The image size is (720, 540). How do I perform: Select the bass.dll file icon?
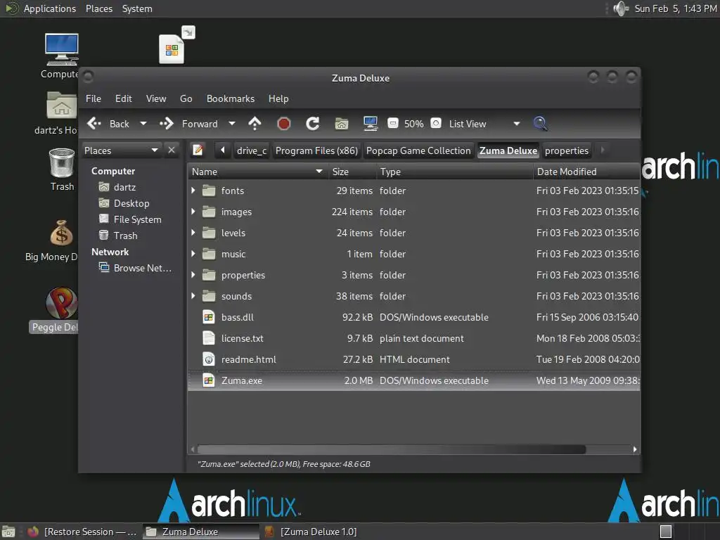[209, 317]
